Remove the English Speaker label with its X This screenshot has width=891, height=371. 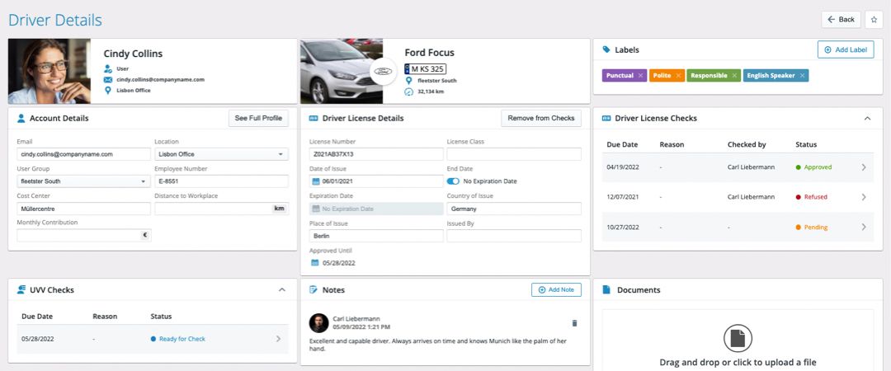pos(802,76)
